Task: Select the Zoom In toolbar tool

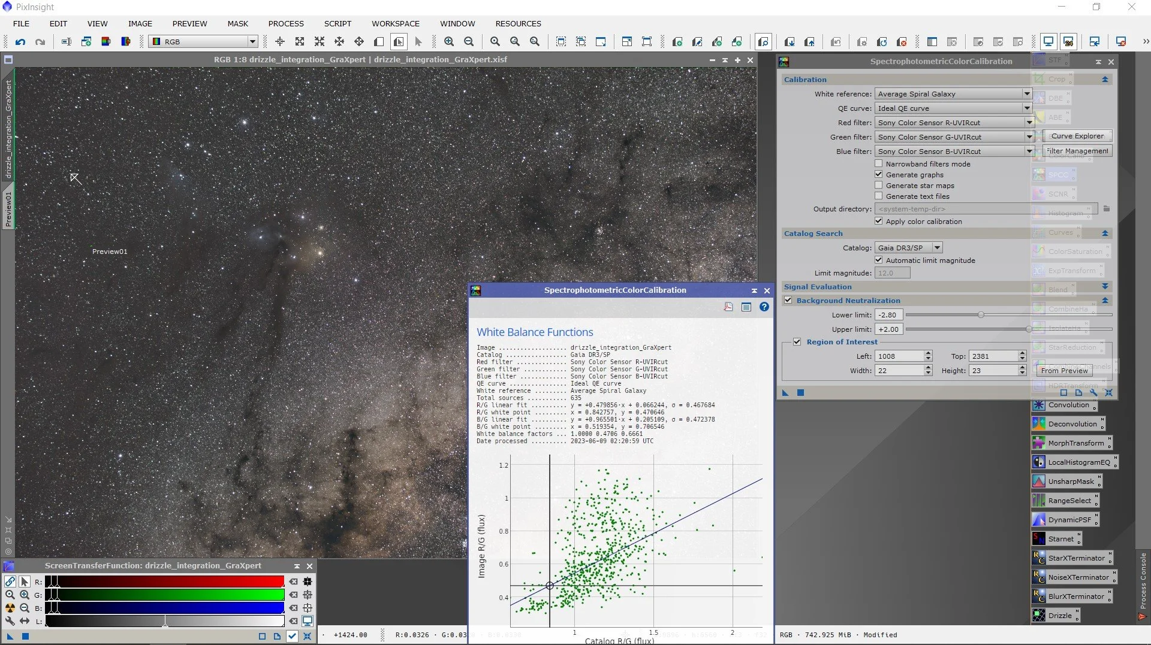Action: point(448,41)
